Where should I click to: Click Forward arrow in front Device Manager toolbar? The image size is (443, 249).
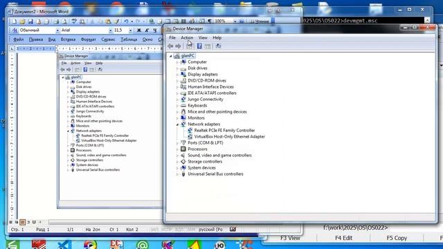[x=178, y=46]
